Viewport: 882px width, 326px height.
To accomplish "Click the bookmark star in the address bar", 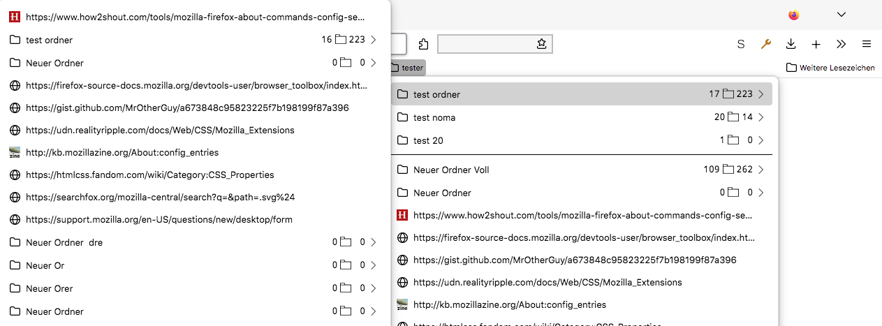I will (541, 45).
